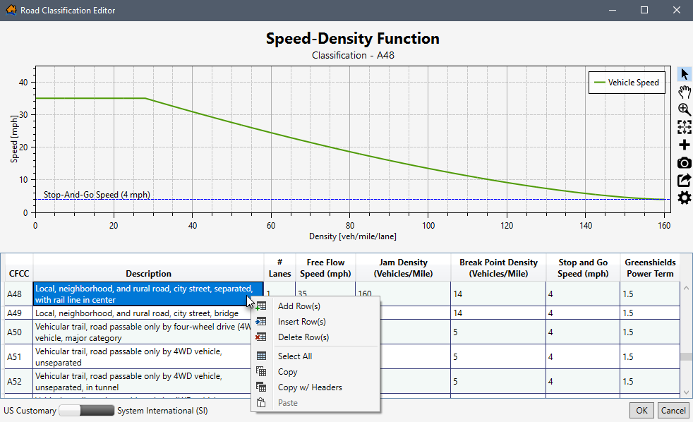Screen dimensions: 693x422
Task: Click the Vehicle Speed legend entry
Action: click(x=627, y=82)
